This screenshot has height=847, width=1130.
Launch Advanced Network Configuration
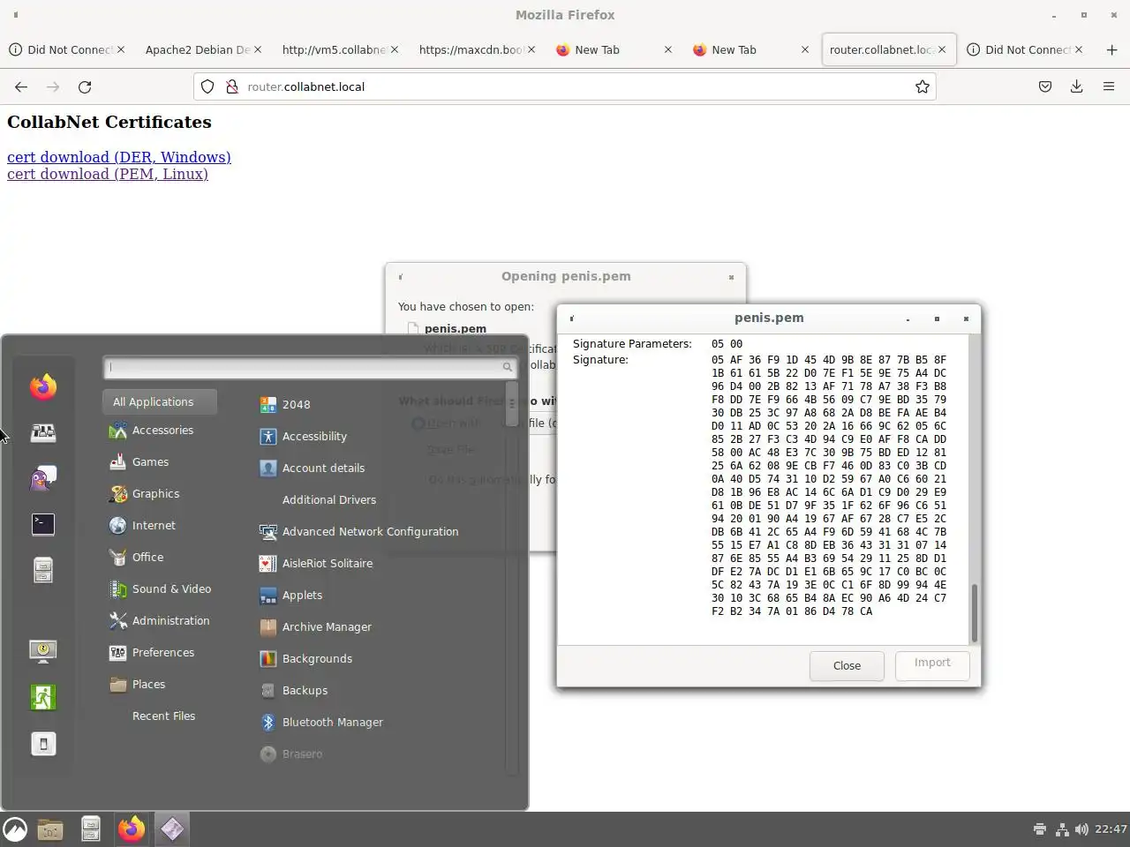pyautogui.click(x=358, y=531)
